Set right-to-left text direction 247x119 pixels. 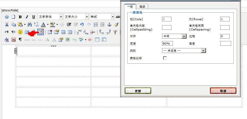pos(13,32)
